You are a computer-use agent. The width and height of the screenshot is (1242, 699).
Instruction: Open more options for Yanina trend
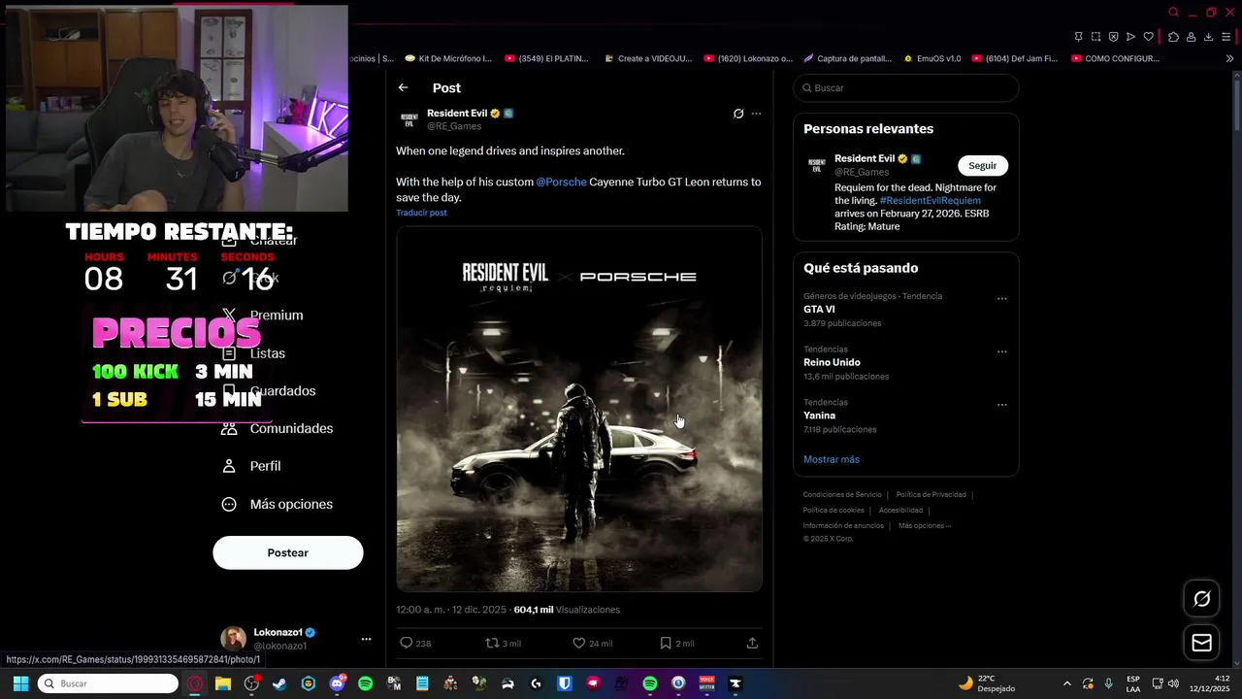click(1002, 405)
